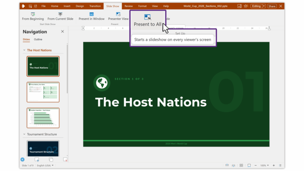Click The Host Nations section title
304x171 pixels.
pyautogui.click(x=40, y=50)
